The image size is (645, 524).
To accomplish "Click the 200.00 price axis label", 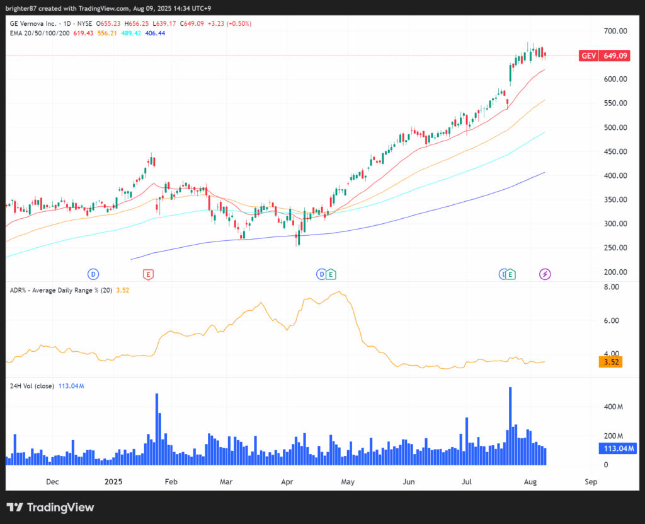I will [x=615, y=272].
